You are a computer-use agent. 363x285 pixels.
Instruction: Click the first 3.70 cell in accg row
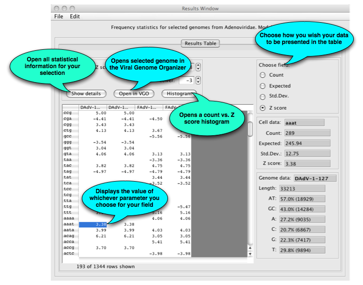point(92,248)
